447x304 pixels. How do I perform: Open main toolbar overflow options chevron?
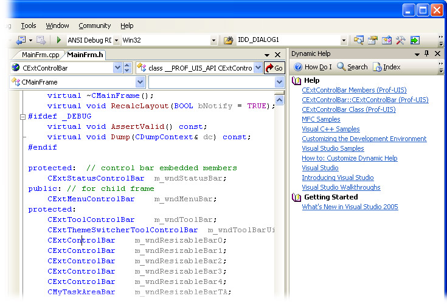pyautogui.click(x=441, y=40)
